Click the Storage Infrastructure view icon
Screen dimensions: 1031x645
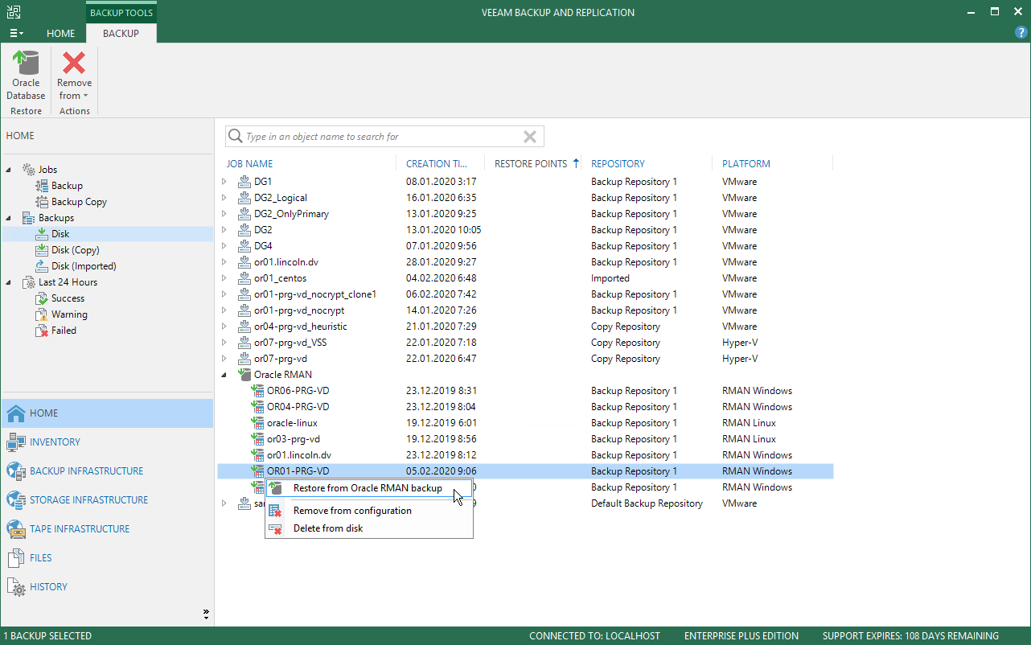[16, 500]
